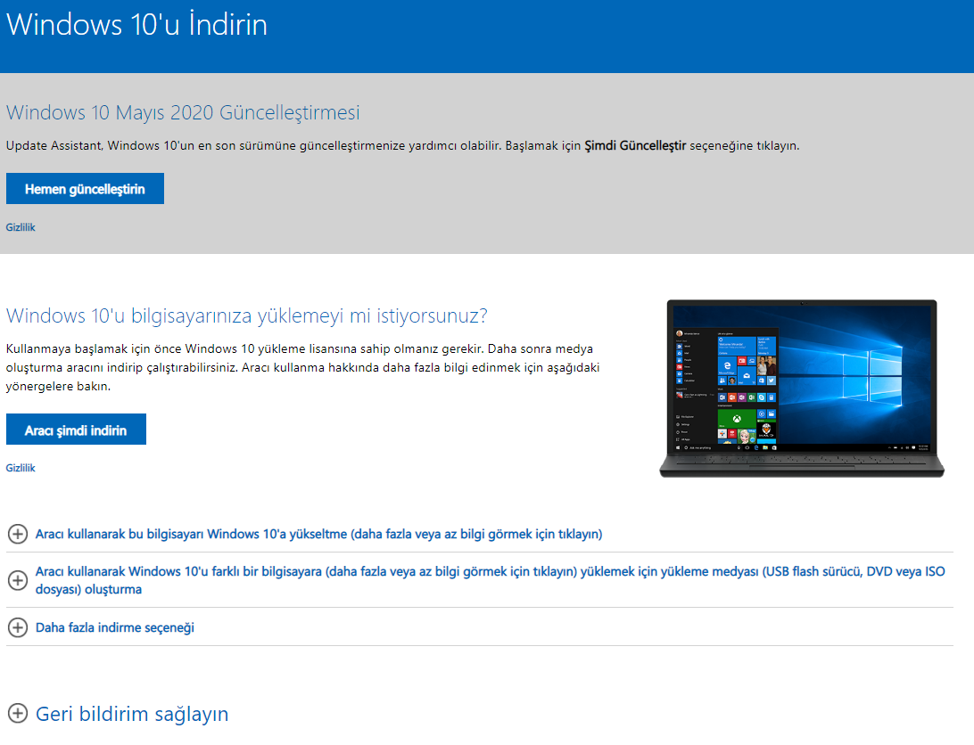Viewport: 974px width, 745px height.
Task: Click 'Geri bildirim sağlayın' heading
Action: click(x=132, y=714)
